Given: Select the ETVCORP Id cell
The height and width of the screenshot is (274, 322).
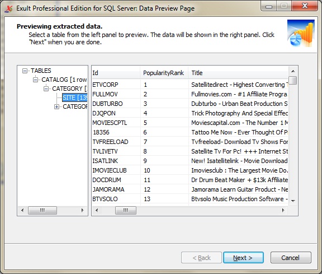Looking at the screenshot, I should tap(116, 85).
